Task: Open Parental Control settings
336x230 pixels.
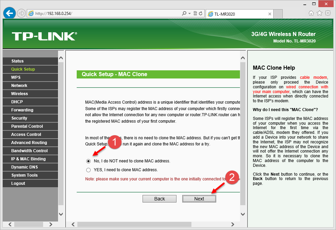Action: [31, 126]
